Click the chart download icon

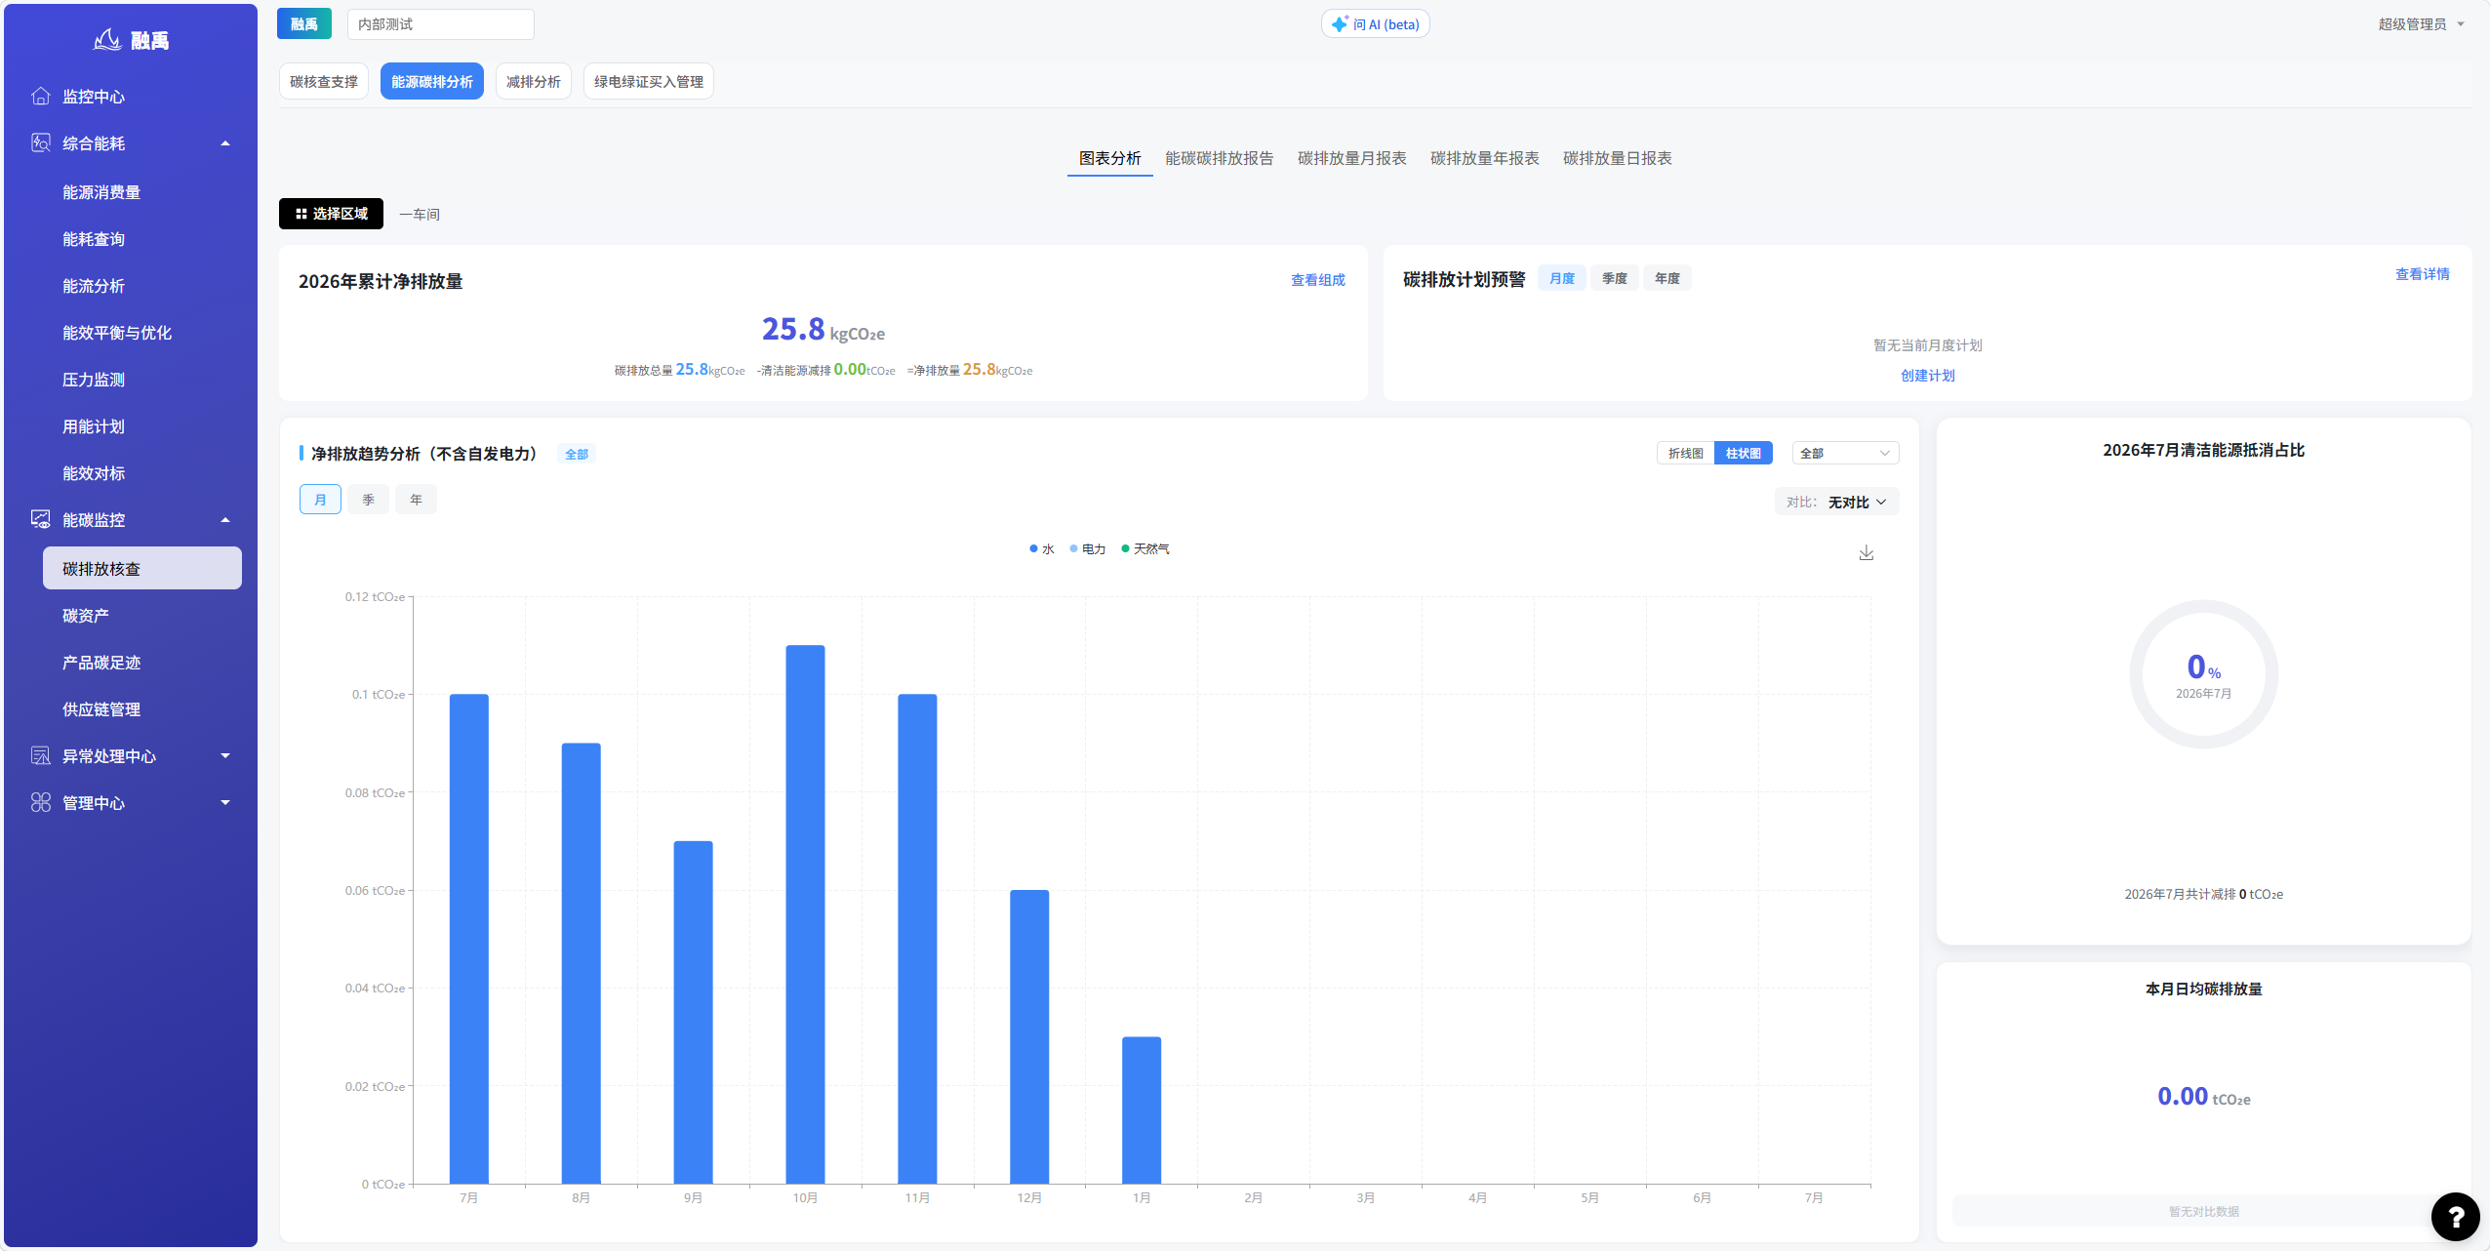[1866, 553]
